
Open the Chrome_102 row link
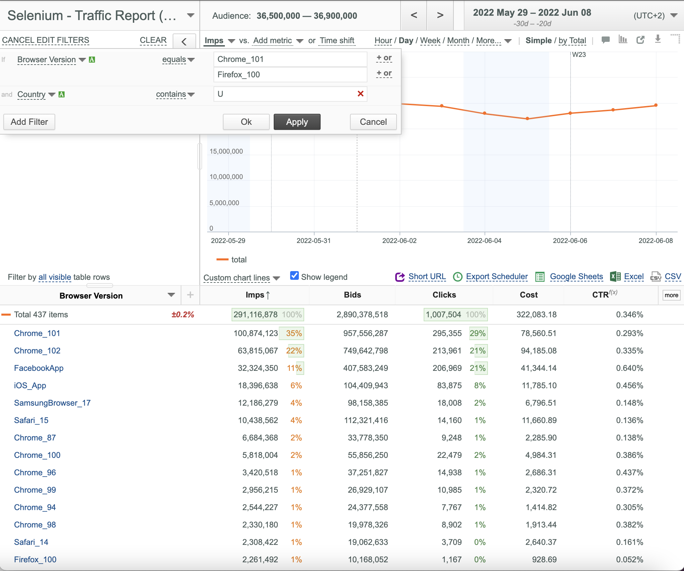[x=37, y=351]
